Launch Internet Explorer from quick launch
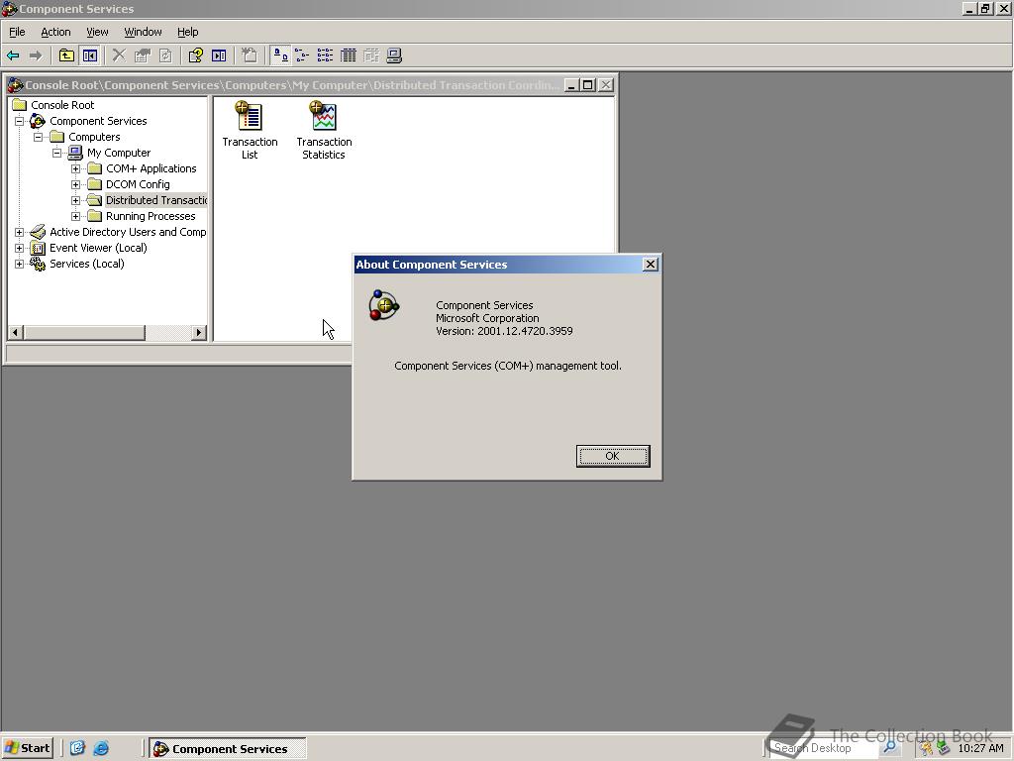This screenshot has width=1014, height=761. (101, 748)
